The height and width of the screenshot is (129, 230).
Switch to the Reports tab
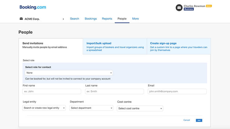click(x=107, y=19)
